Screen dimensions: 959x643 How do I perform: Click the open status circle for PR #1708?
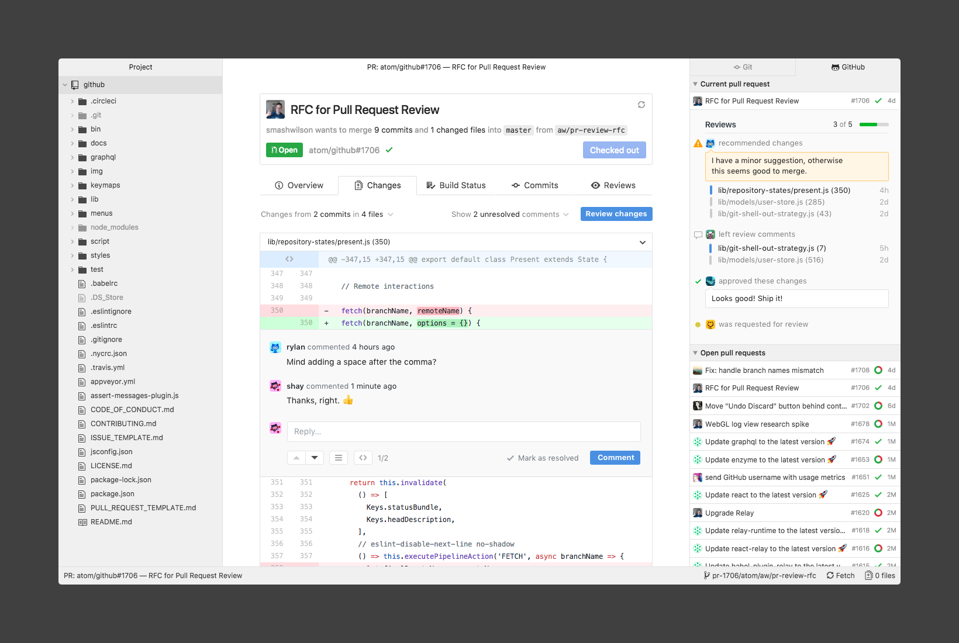pos(878,370)
